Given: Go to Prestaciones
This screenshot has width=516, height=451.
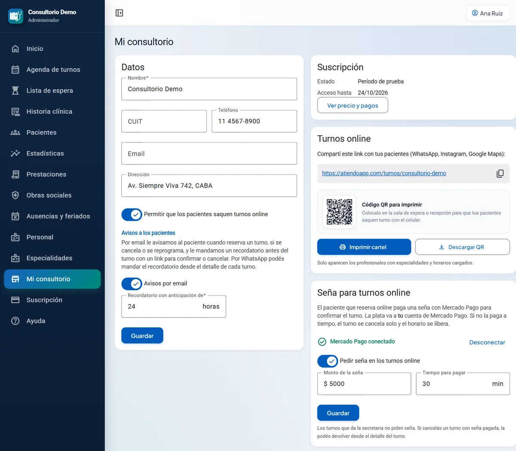Looking at the screenshot, I should click(x=52, y=174).
